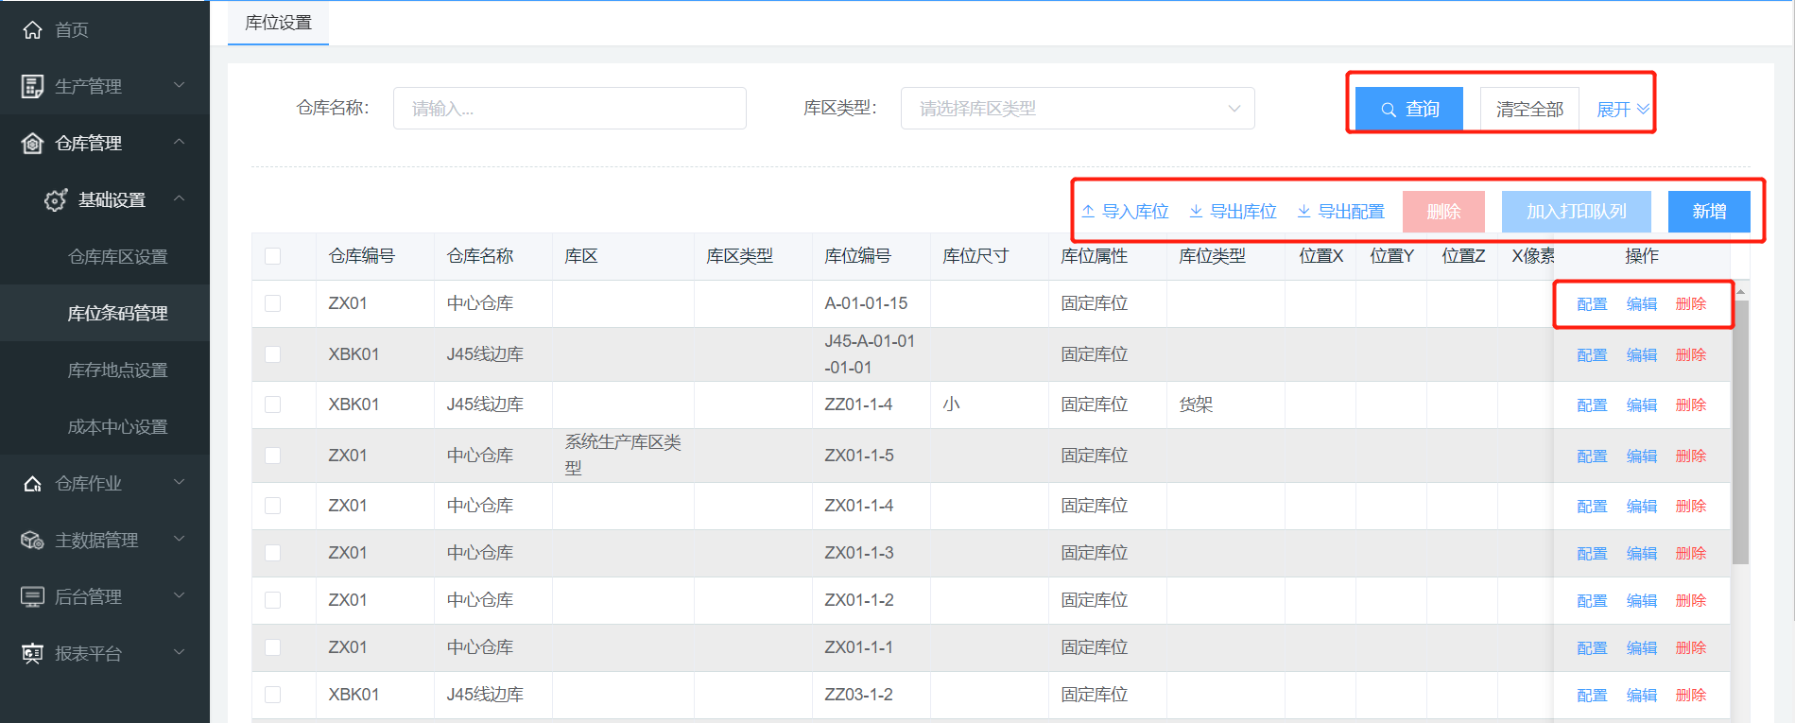Click the upload icon beside 导入库位
Viewport: 1795px width, 723px height.
tap(1088, 212)
